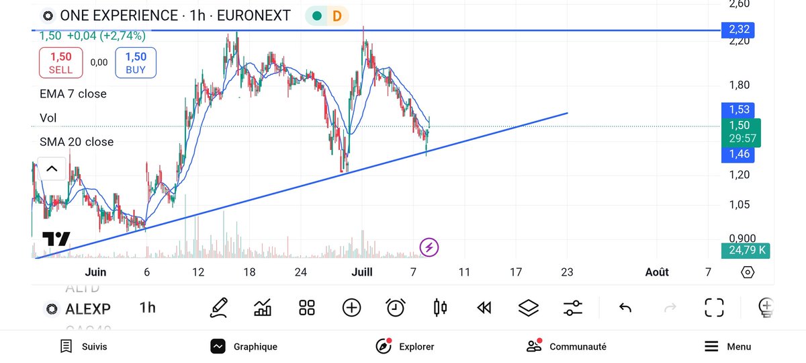
Task: Click the 2,32 horizontal line price label
Action: point(739,29)
